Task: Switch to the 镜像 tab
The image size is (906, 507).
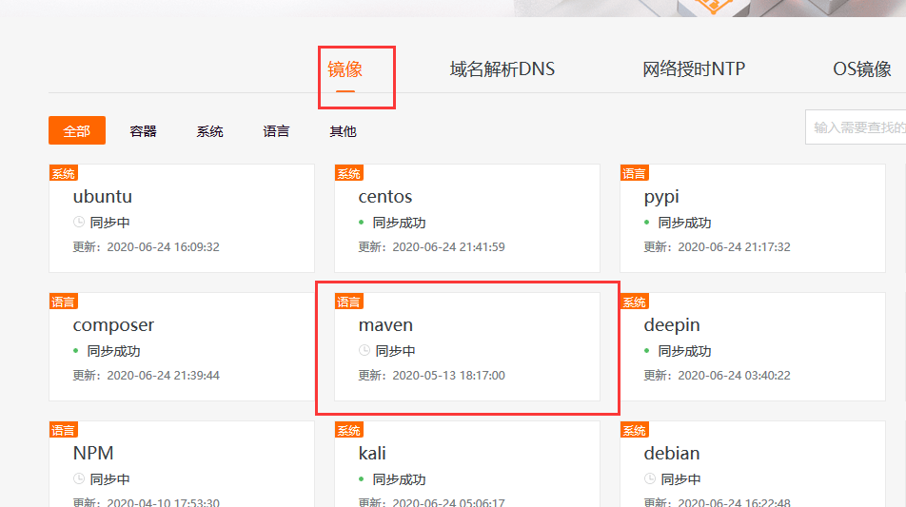Action: click(345, 69)
